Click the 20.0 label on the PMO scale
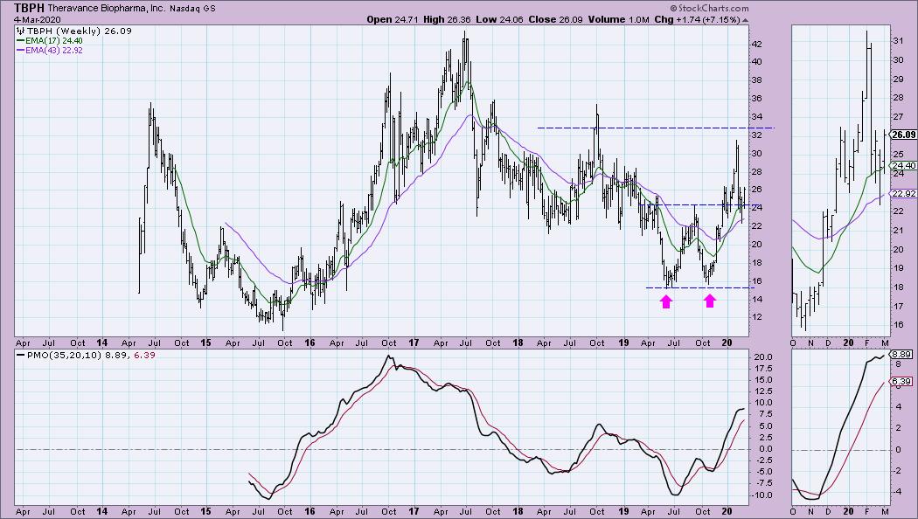This screenshot has width=918, height=519. pyautogui.click(x=762, y=357)
